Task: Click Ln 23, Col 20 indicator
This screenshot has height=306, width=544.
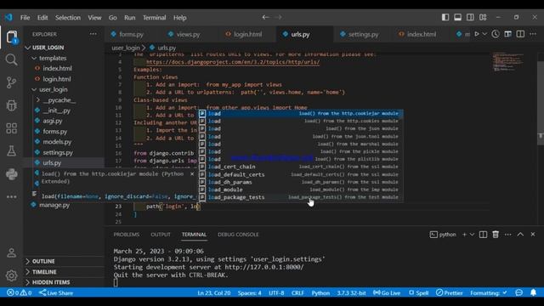Action: pos(214,292)
